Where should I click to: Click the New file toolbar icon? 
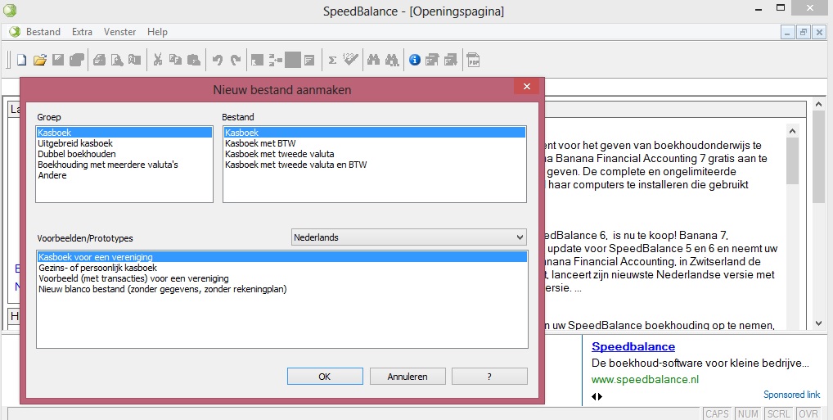(21, 60)
